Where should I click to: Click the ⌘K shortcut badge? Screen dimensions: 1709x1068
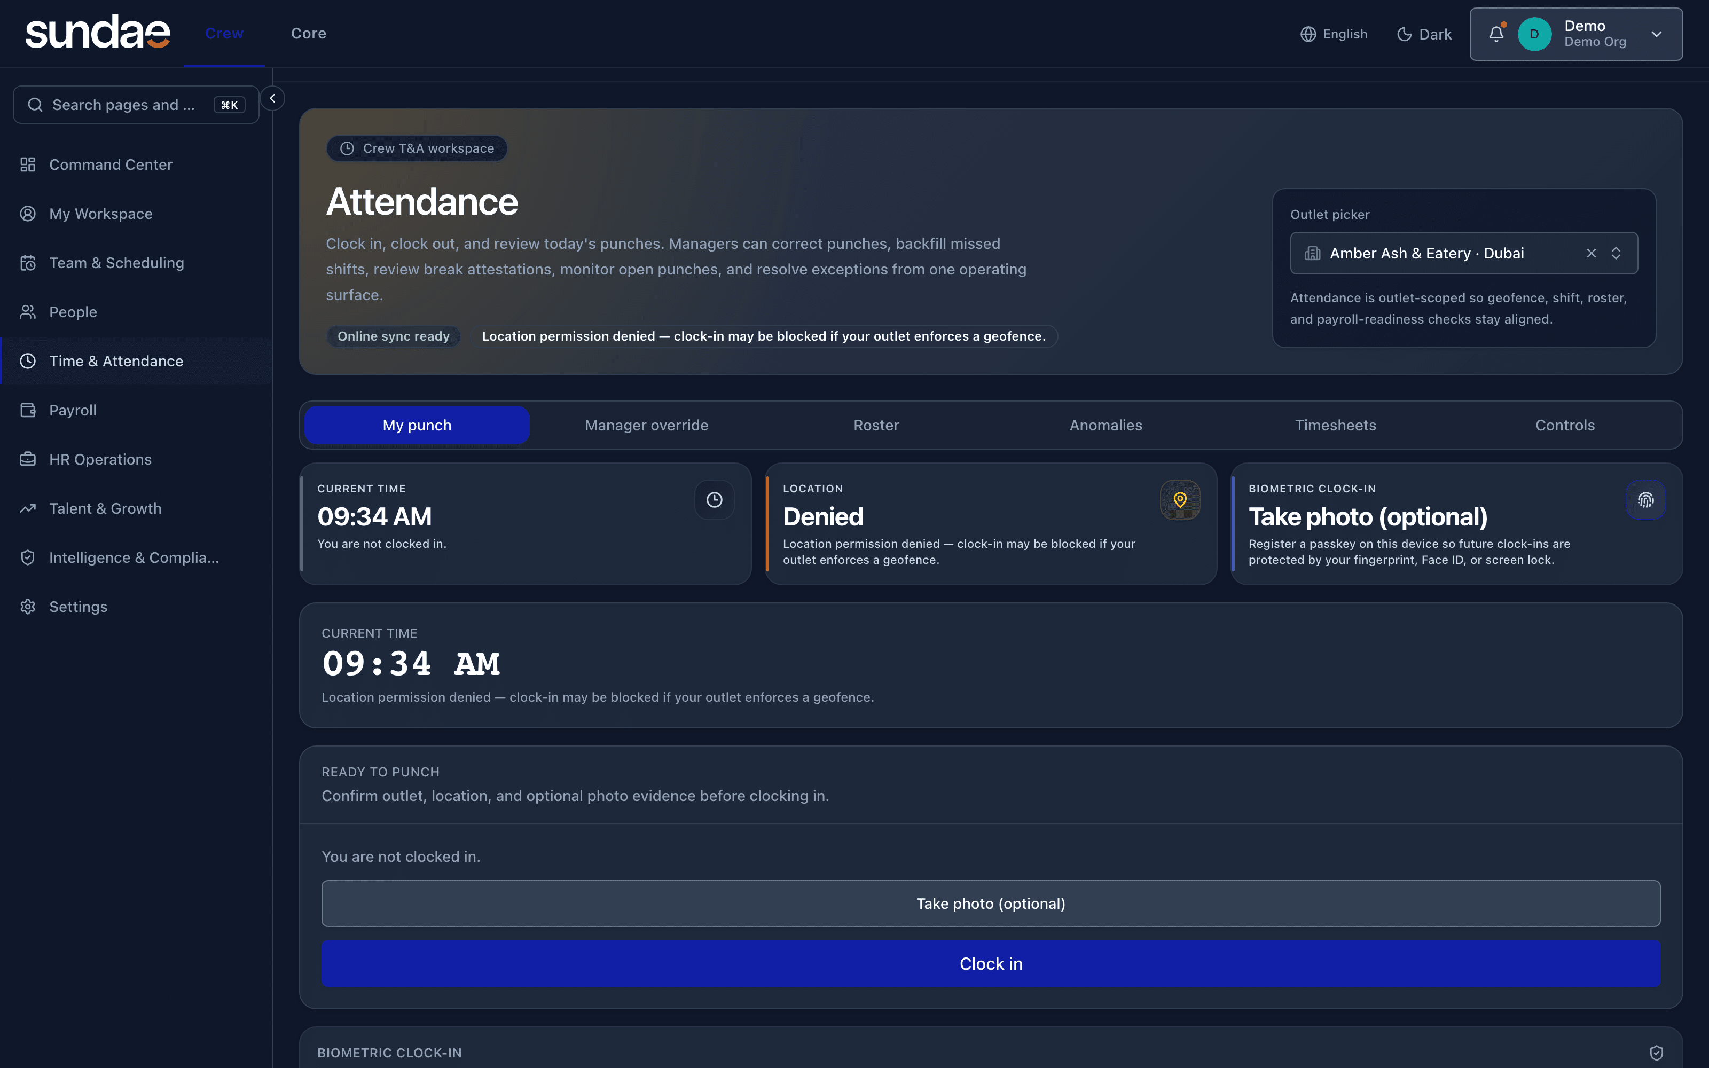(230, 105)
